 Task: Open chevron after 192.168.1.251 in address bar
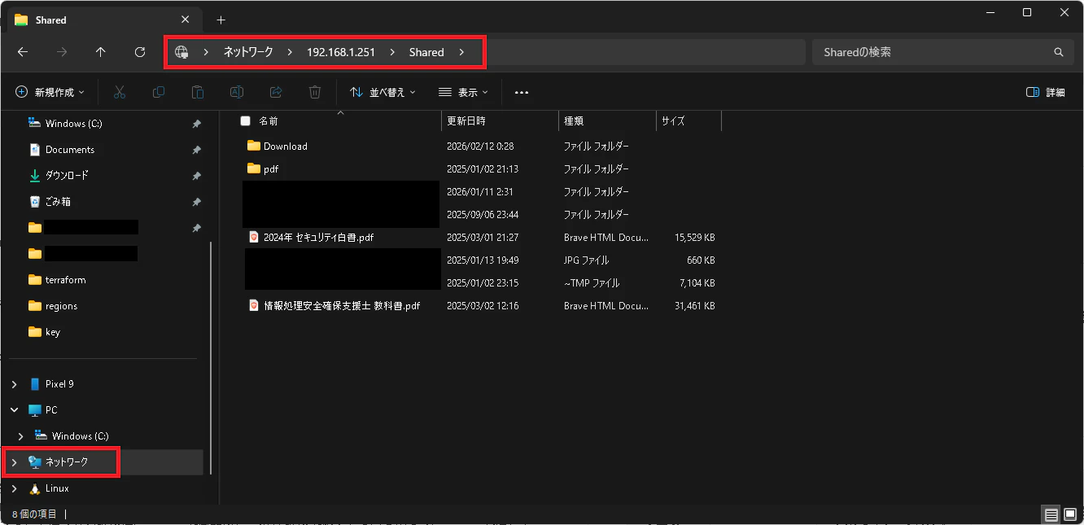[x=392, y=52]
